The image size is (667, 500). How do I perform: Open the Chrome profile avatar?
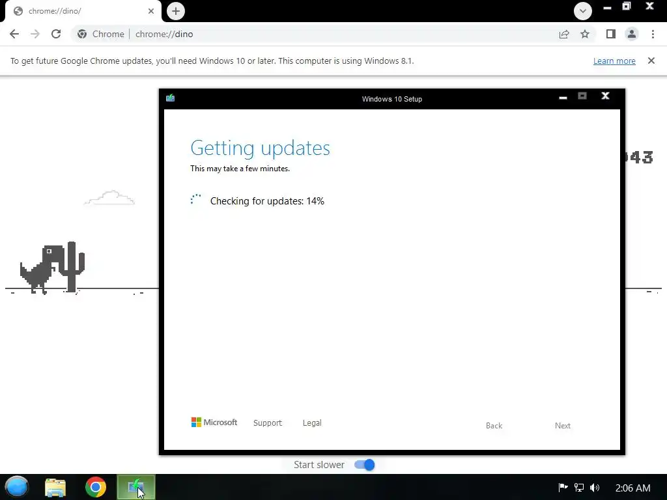click(632, 34)
